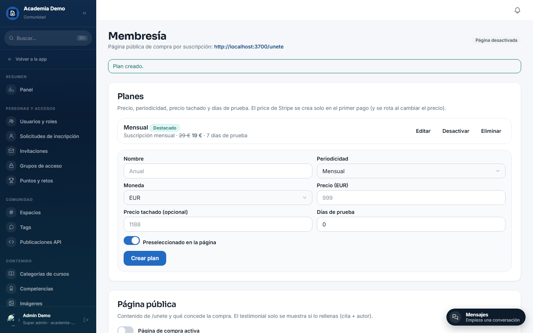This screenshot has height=333, width=533.
Task: Click the Publicaciones API code icon
Action: [11, 242]
